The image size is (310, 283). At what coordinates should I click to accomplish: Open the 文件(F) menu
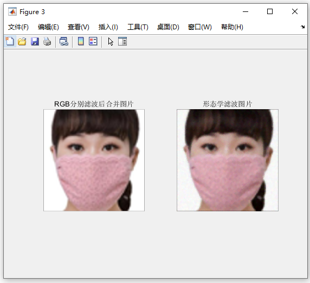pos(18,27)
